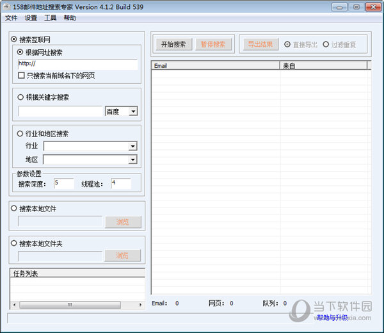Click the 开始搜索 button
The width and height of the screenshot is (384, 333).
[x=174, y=44]
